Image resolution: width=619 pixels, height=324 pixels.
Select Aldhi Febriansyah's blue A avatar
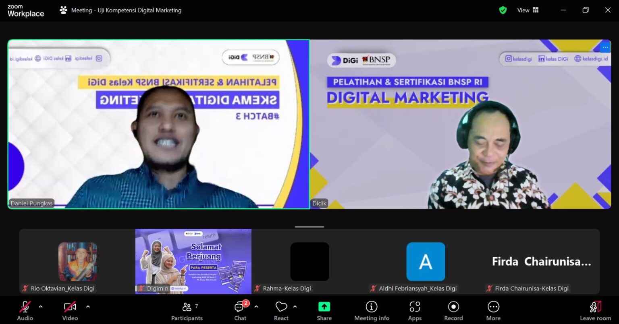426,261
